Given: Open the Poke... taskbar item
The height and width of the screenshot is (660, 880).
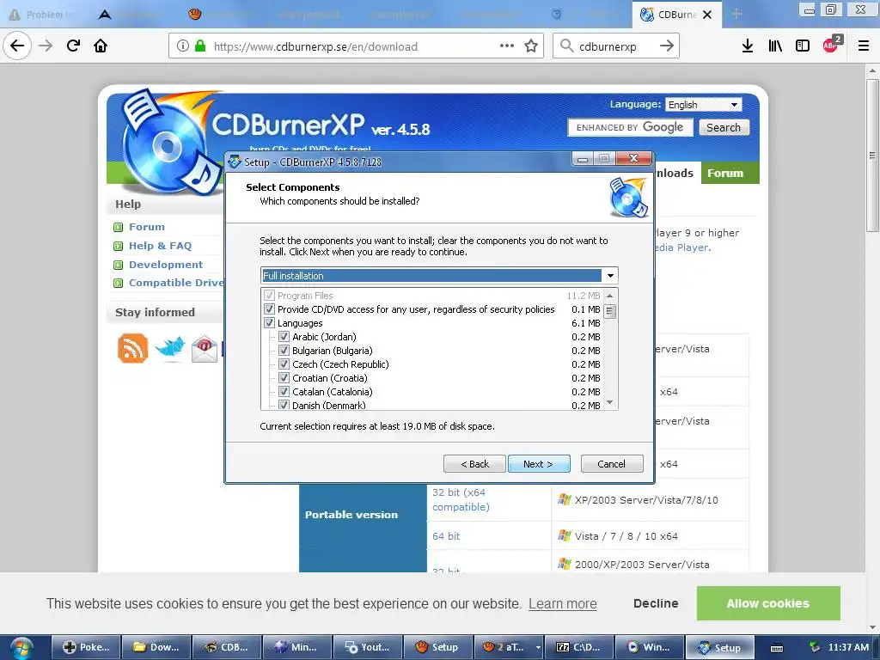Looking at the screenshot, I should 86,647.
